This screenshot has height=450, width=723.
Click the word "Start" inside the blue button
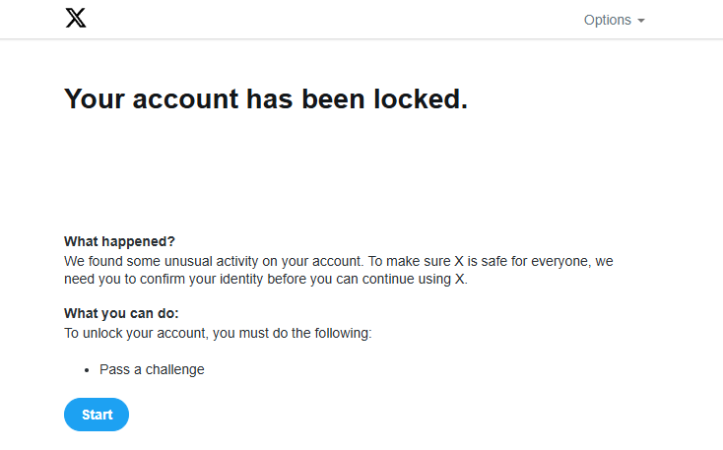98,415
